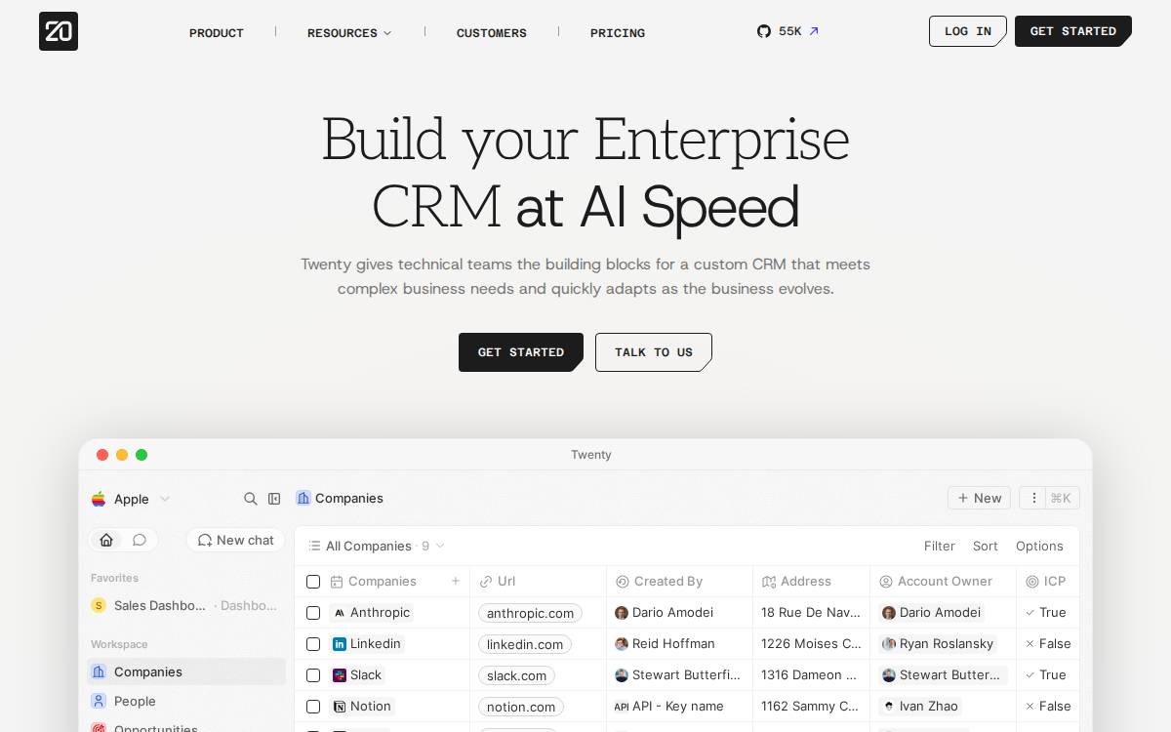The image size is (1171, 732).
Task: Open the slack.com URL chip
Action: point(516,675)
